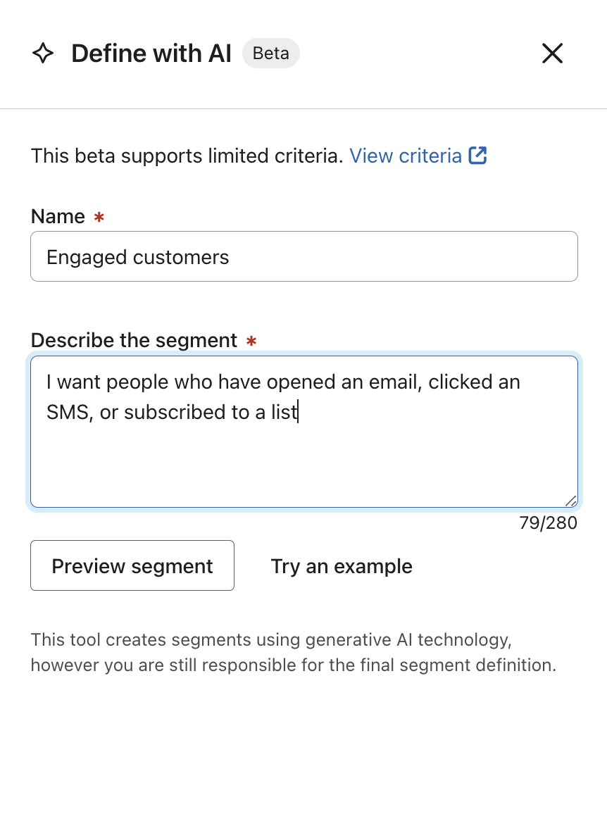Click the Name field label

point(58,216)
